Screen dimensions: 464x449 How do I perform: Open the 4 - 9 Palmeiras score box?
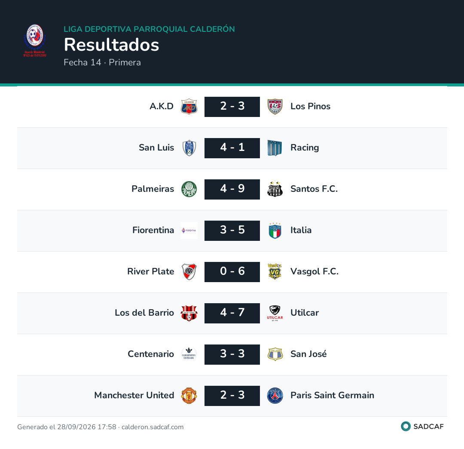click(x=232, y=189)
